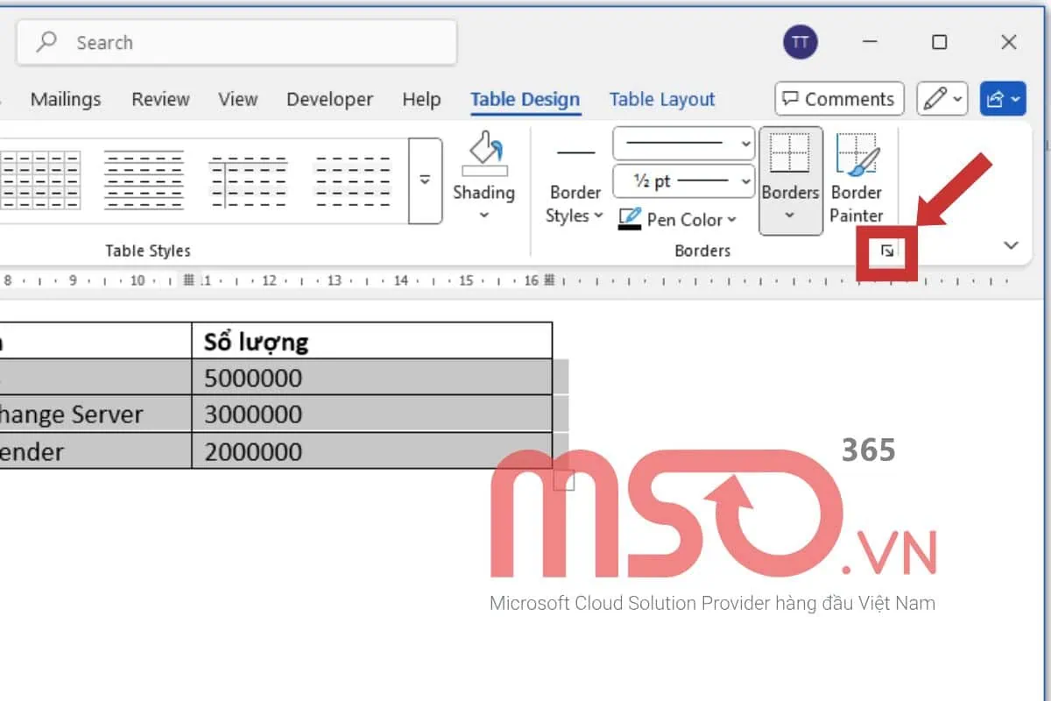Apply the second table style thumbnail
Screen dimensions: 1051x701
144,179
